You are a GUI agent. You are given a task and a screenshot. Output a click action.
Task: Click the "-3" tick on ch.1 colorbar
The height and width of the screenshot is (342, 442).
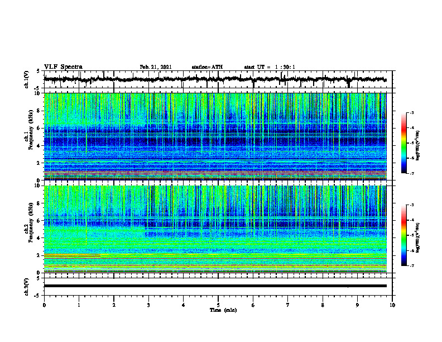coord(411,112)
